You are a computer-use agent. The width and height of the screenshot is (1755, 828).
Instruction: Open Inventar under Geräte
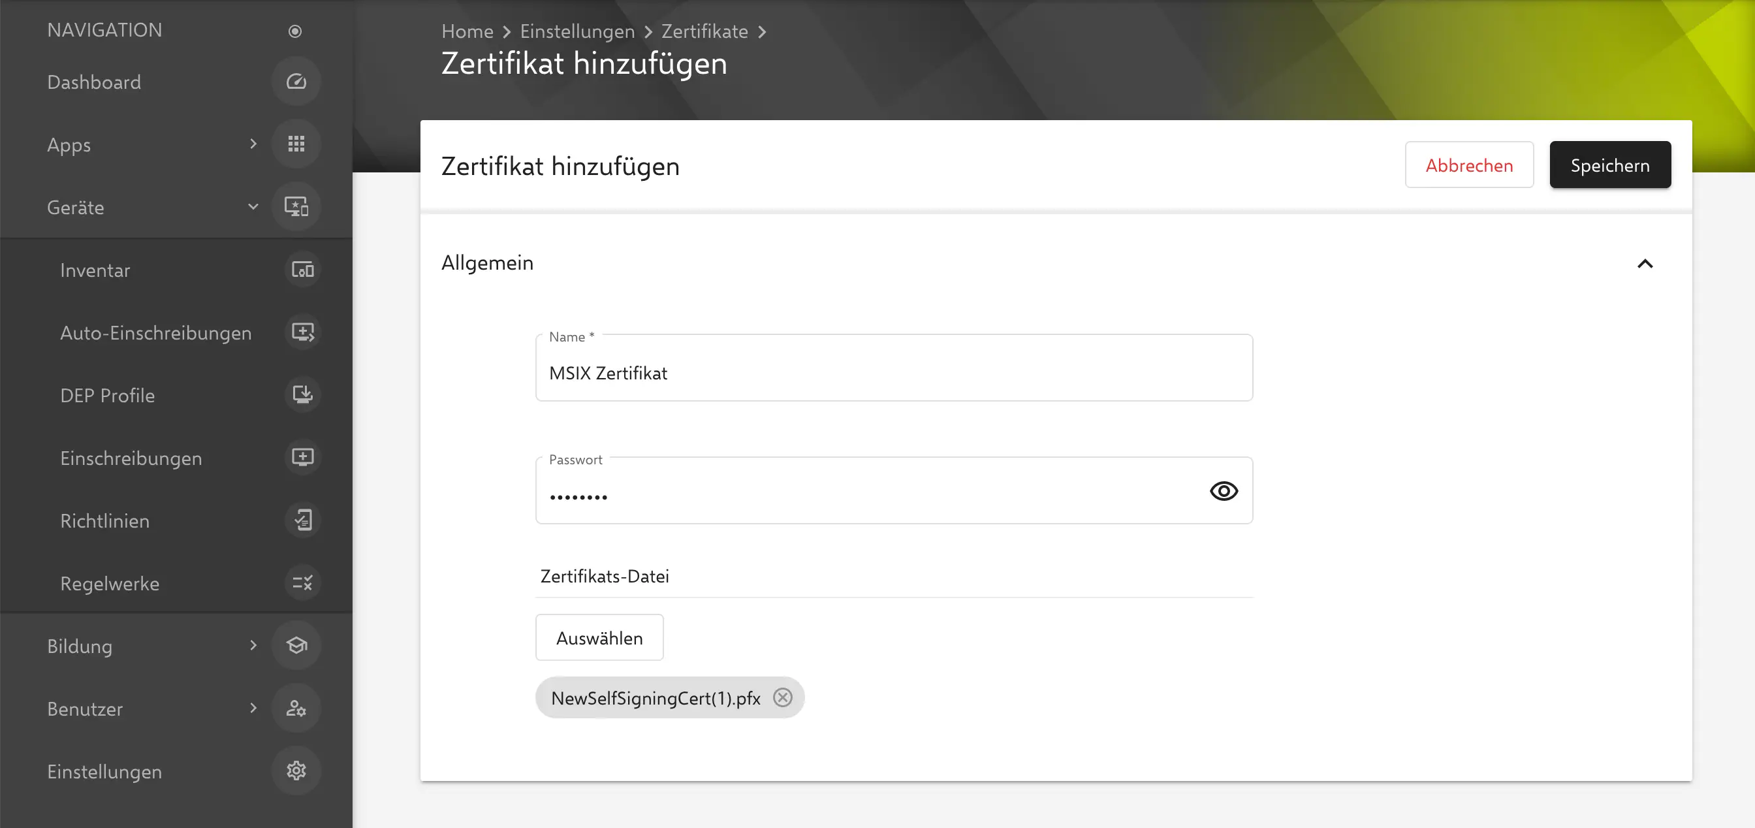click(95, 270)
